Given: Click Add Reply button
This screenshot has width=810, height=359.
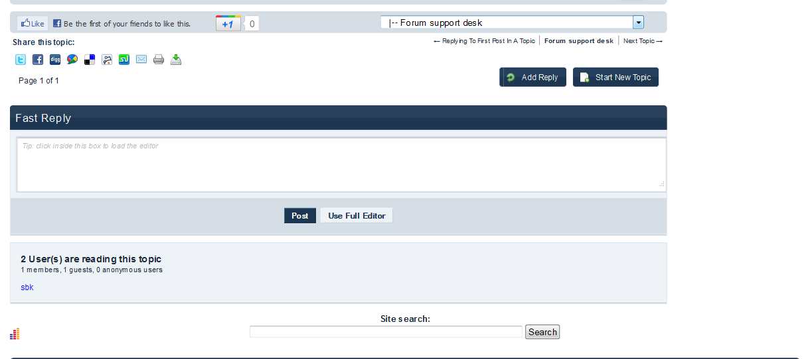Looking at the screenshot, I should point(533,77).
